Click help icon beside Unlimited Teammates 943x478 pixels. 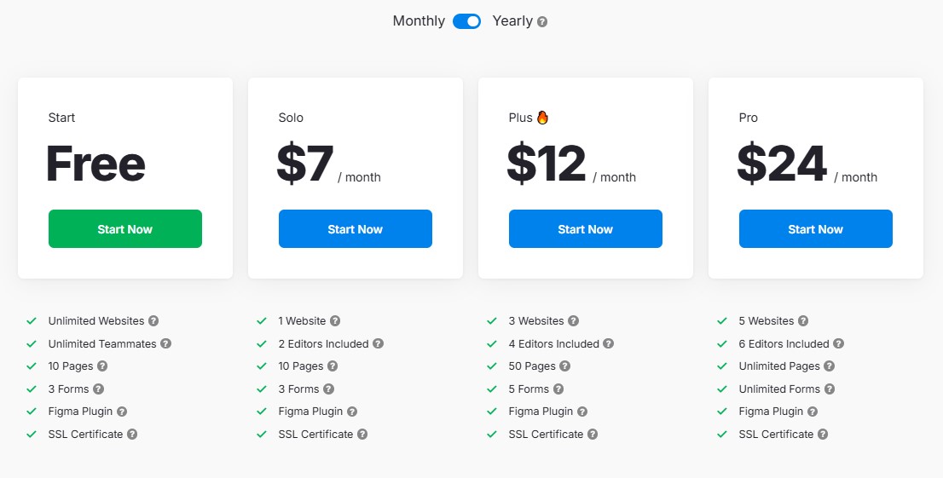click(166, 344)
